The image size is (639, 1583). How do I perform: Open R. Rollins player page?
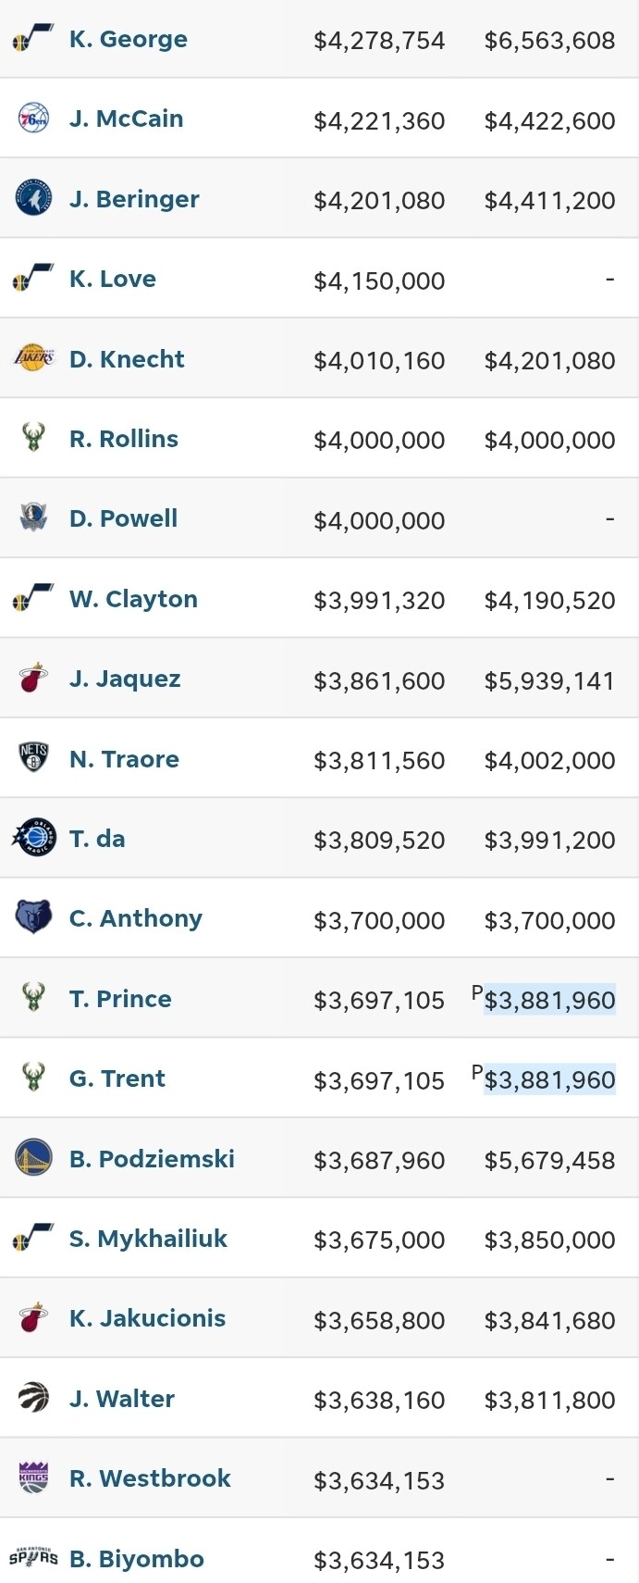tap(124, 439)
